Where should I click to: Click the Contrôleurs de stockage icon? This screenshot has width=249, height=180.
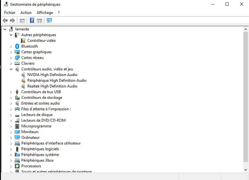[x=17, y=98]
